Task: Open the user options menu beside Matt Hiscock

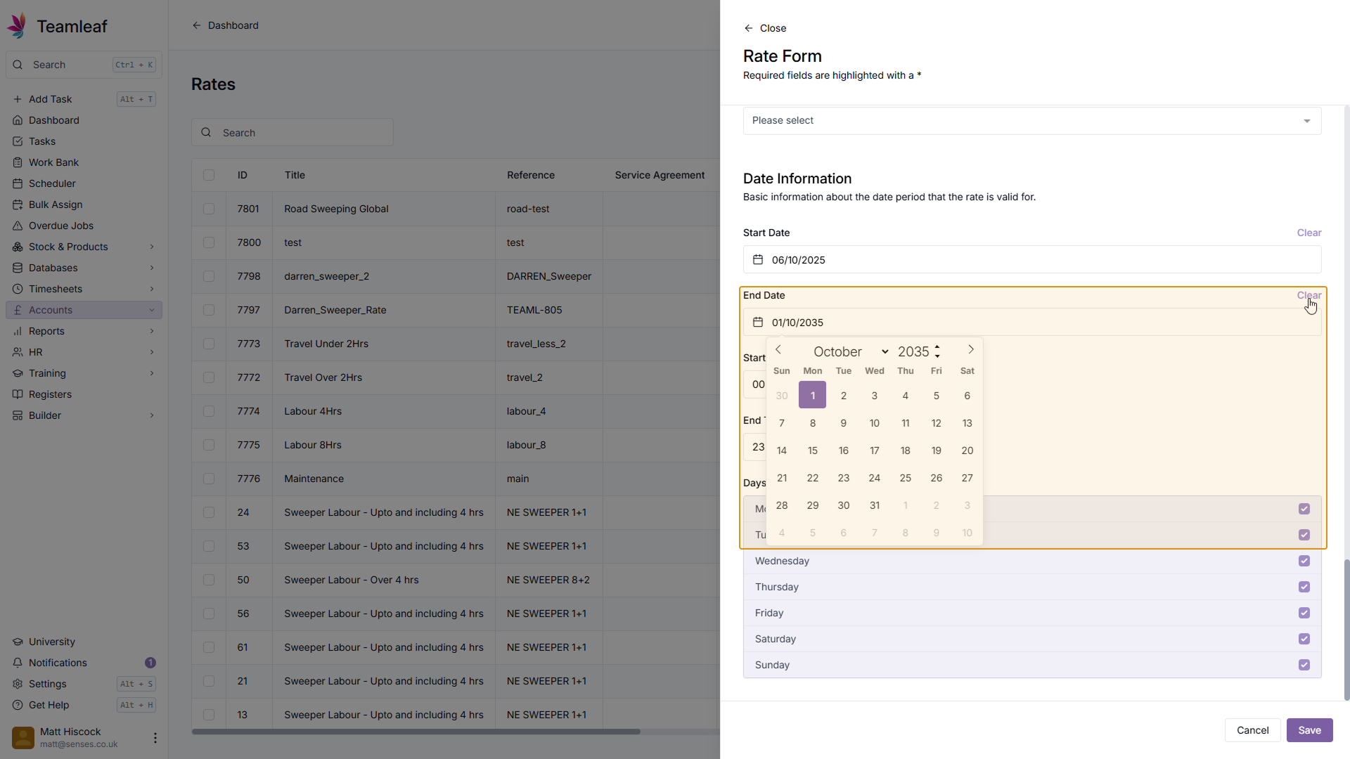Action: pos(155,738)
